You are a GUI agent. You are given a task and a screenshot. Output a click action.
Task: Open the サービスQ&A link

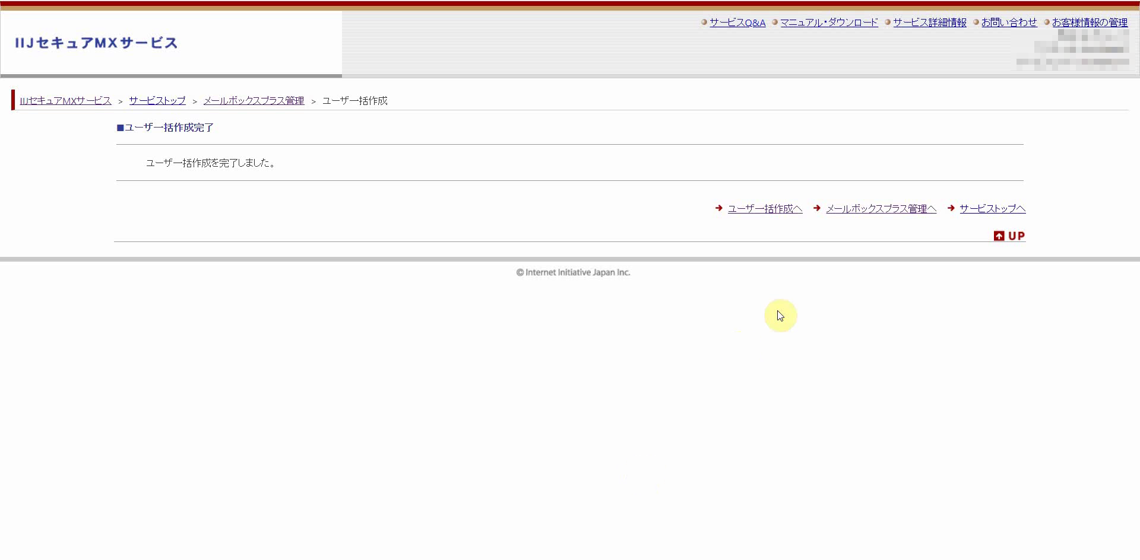click(x=737, y=23)
